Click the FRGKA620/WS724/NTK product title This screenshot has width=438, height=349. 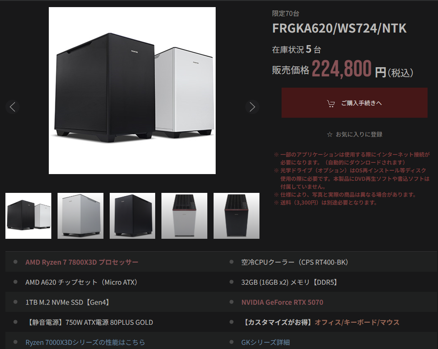(339, 28)
